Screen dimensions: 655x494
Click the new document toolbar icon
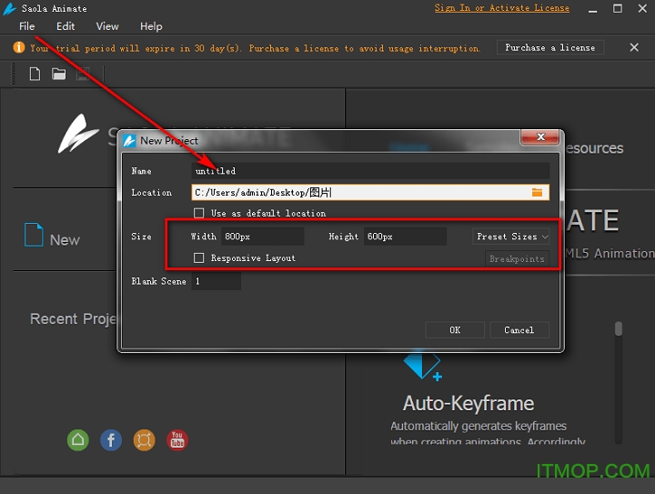(35, 75)
